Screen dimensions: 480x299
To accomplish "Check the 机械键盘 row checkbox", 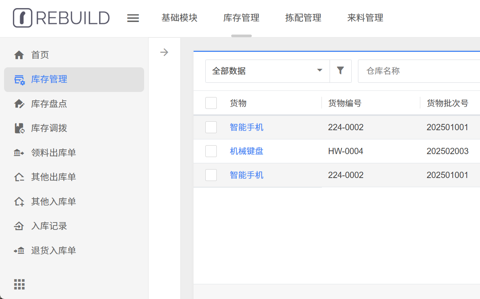I will click(211, 151).
